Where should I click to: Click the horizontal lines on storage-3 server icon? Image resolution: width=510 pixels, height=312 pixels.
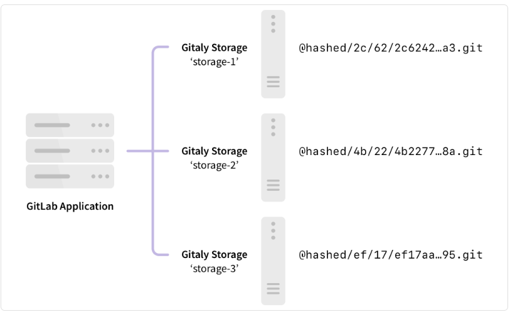[273, 289]
